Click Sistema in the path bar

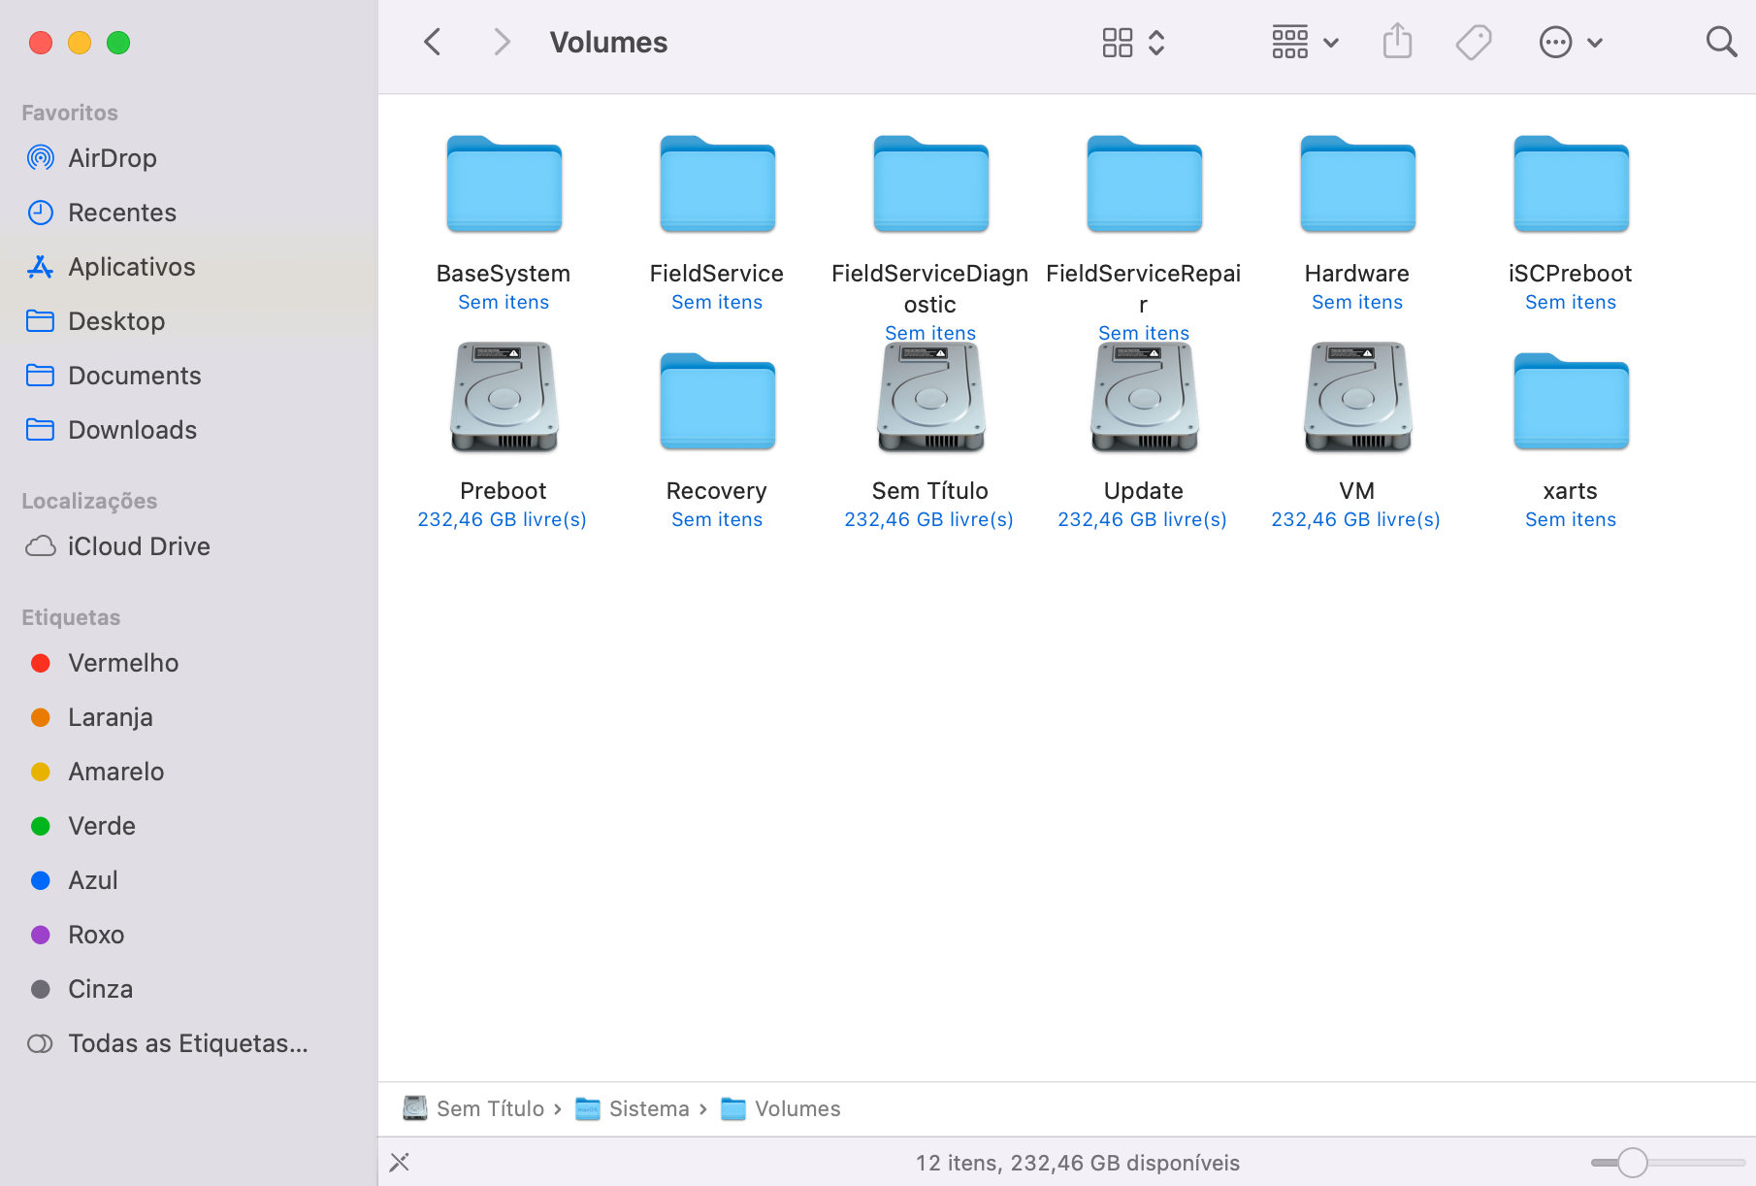tap(648, 1108)
